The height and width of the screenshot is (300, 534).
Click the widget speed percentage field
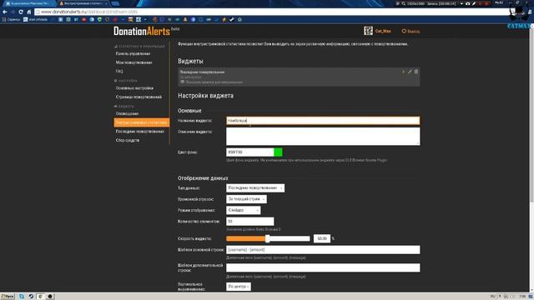click(322, 238)
